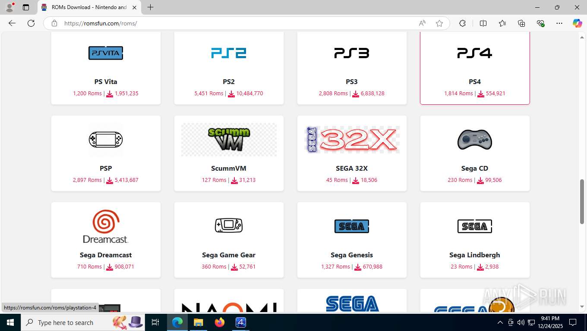
Task: Switch to the ROMs Download tab
Action: (89, 7)
